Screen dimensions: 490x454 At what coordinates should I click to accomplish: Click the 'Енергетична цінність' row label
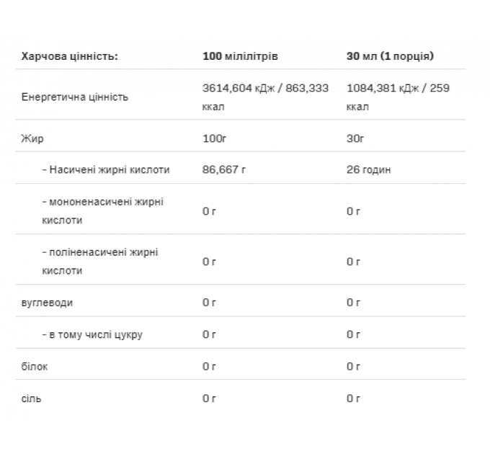[x=75, y=97]
